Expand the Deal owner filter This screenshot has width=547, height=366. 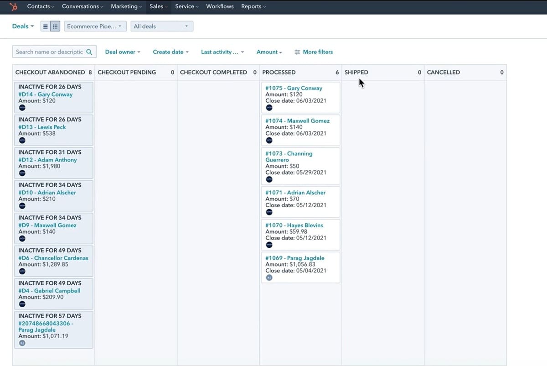(x=123, y=52)
